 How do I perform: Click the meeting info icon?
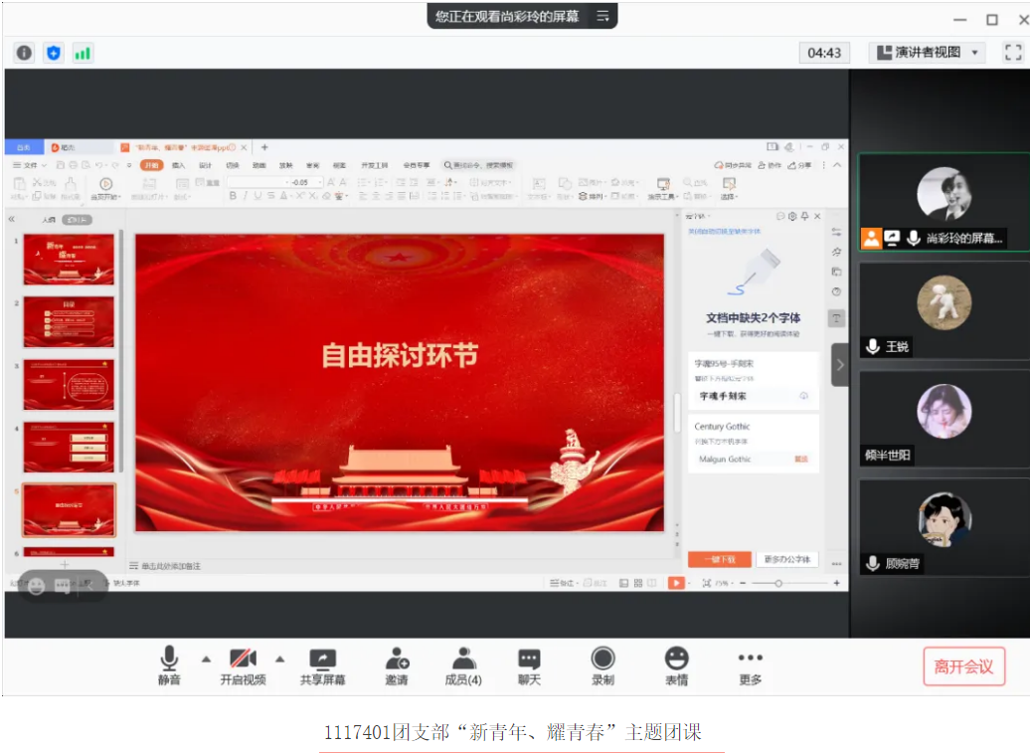[24, 53]
